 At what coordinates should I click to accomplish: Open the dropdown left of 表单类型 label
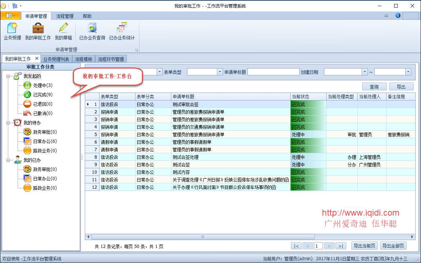coord(159,72)
